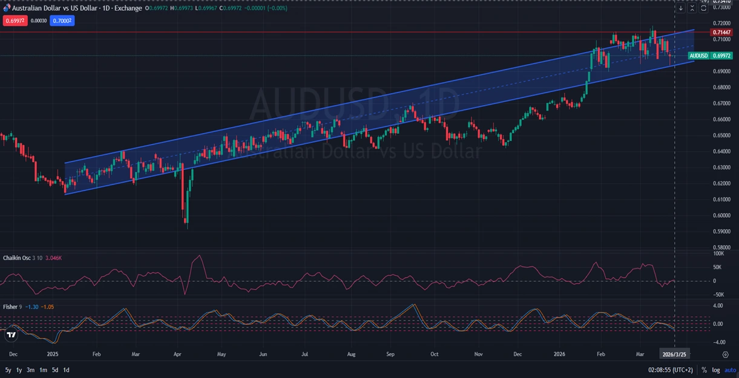
Task: Toggle auto-scale for the price axis
Action: click(730, 370)
